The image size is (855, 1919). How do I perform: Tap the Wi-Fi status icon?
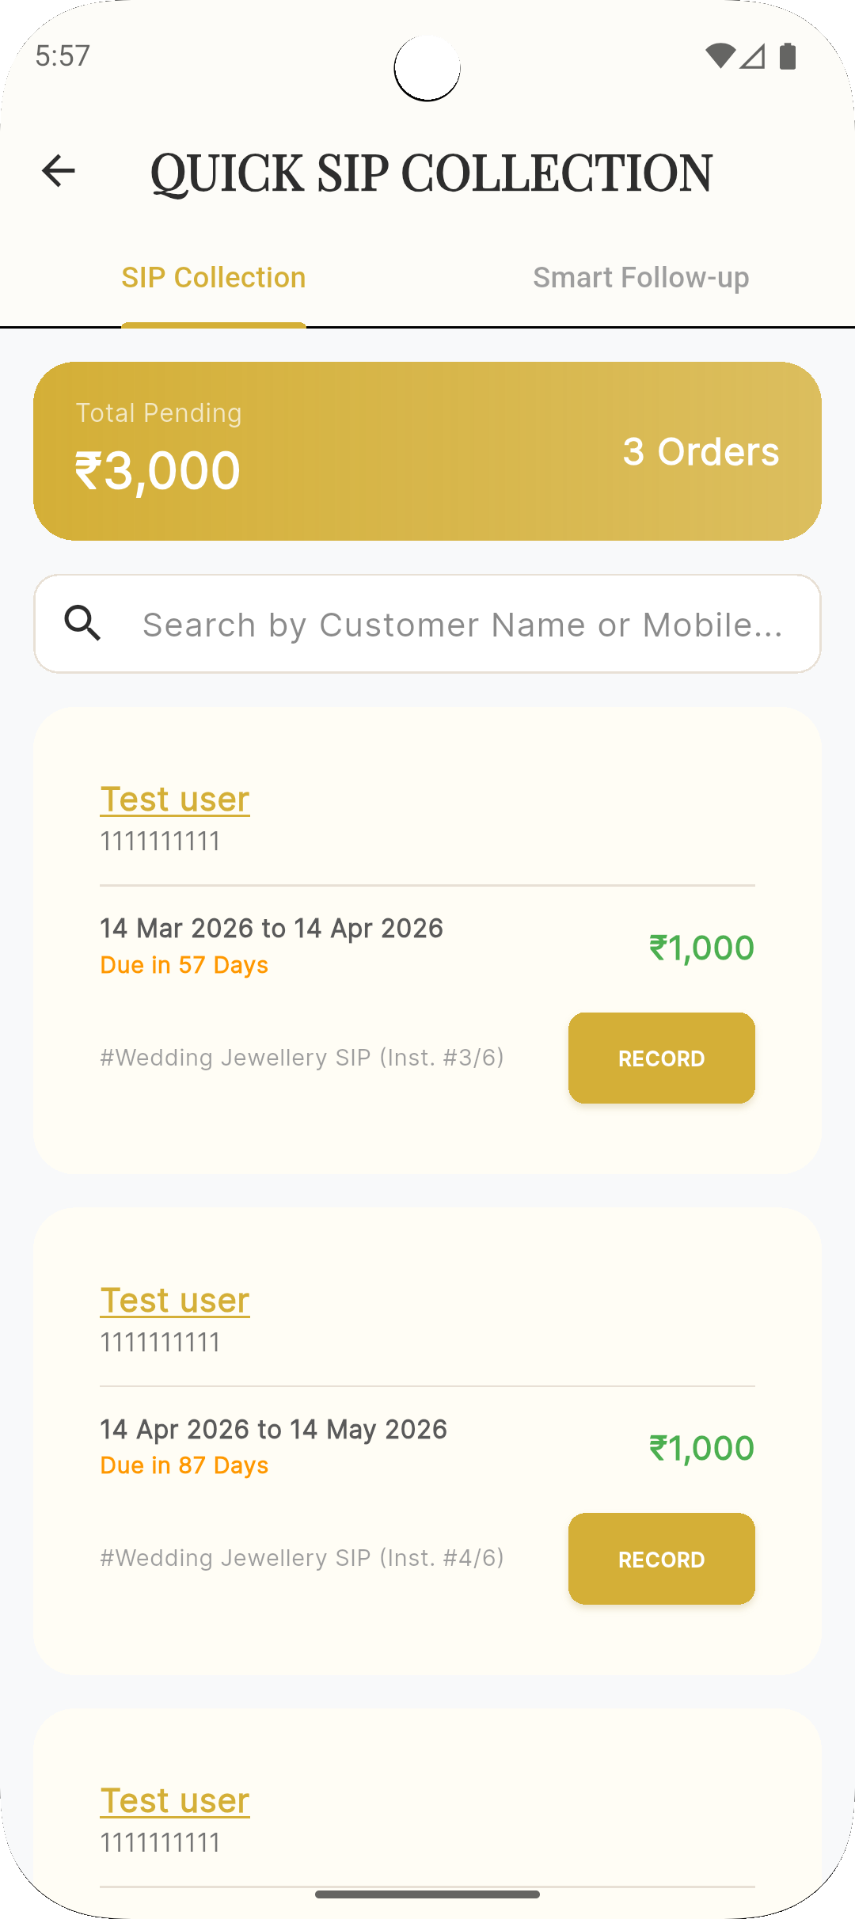720,56
